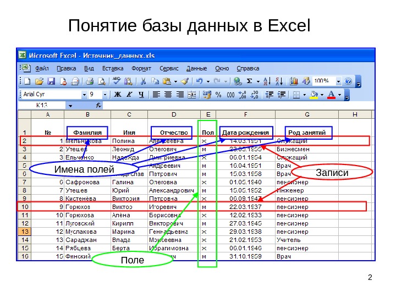Toggle underline Ч formatting

pyautogui.click(x=141, y=95)
